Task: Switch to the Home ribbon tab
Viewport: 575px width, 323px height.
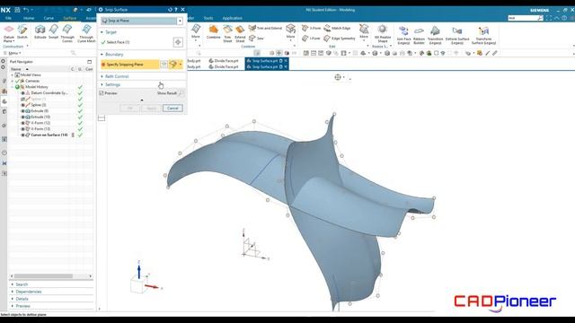Action: click(x=29, y=18)
